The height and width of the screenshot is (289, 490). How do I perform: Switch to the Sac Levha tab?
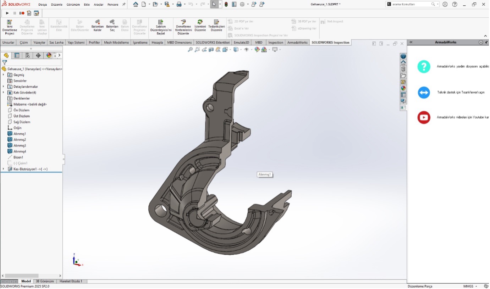tap(56, 43)
